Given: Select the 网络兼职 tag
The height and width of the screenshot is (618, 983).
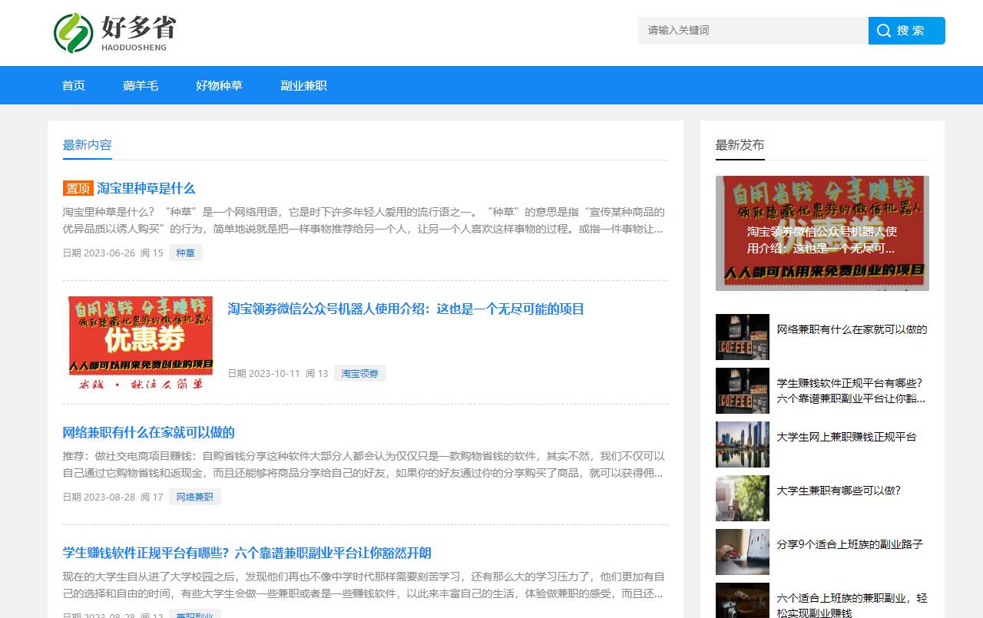Looking at the screenshot, I should [194, 497].
